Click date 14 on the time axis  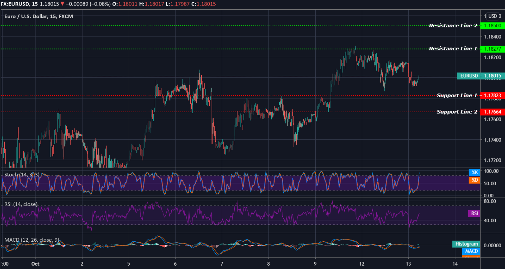pyautogui.click(x=455, y=264)
